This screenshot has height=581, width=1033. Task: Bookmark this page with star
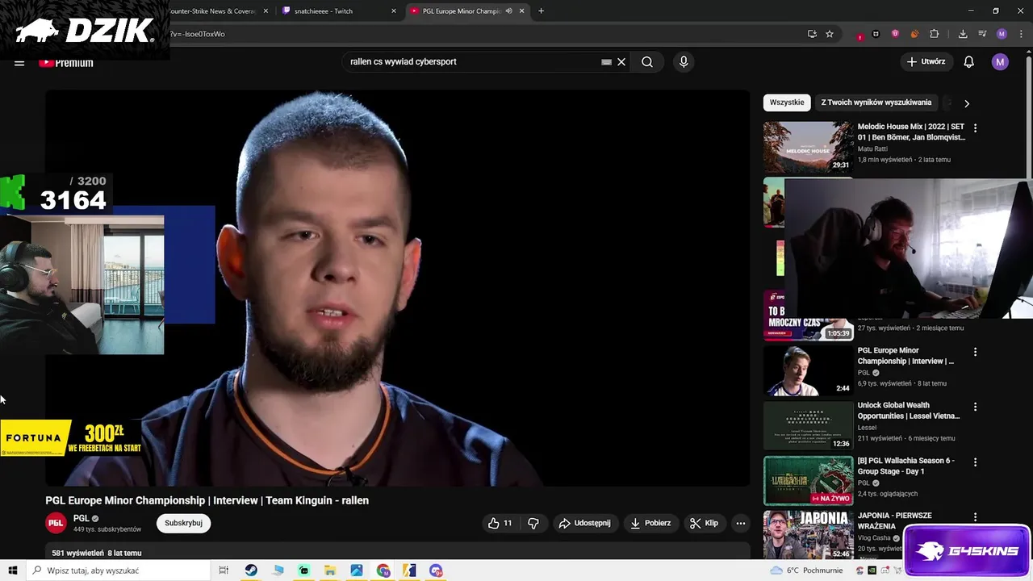pos(829,34)
